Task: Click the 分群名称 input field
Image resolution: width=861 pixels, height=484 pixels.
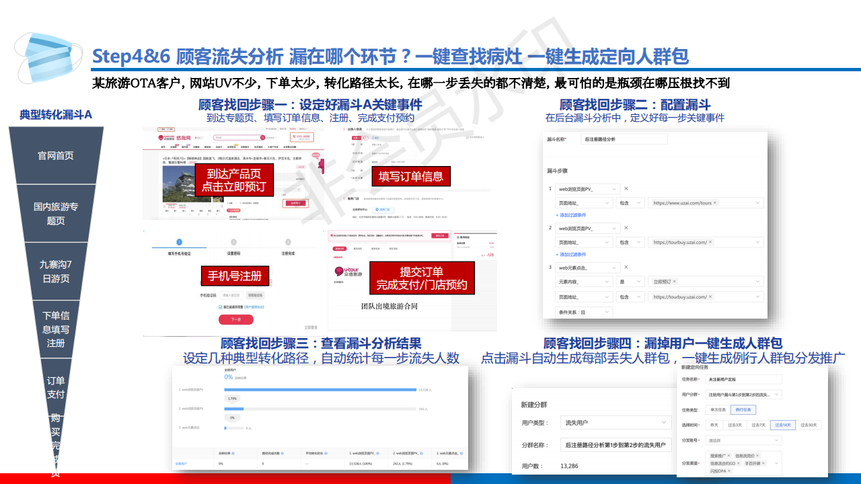Action: pos(615,445)
